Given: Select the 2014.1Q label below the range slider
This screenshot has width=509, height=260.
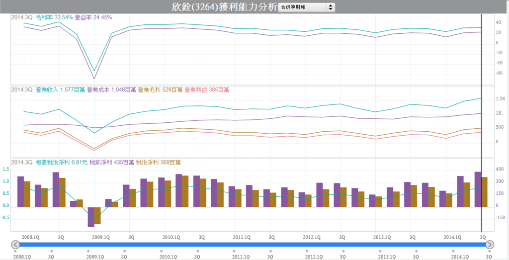Looking at the screenshot, I should pos(460,257).
